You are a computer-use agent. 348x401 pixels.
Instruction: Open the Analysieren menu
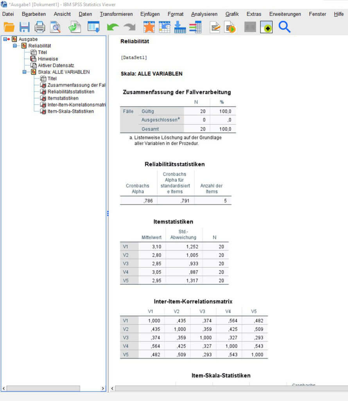[204, 14]
